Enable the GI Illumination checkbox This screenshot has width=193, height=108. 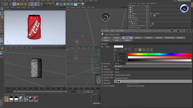121,86
